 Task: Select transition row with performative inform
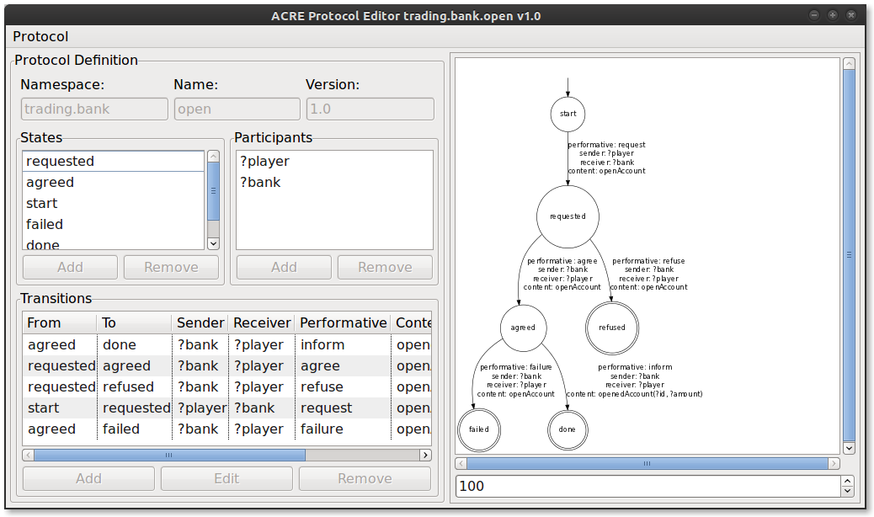pyautogui.click(x=226, y=345)
